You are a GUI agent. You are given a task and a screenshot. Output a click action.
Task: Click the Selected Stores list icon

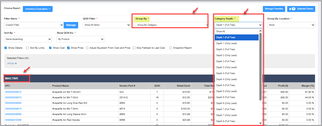290,9
